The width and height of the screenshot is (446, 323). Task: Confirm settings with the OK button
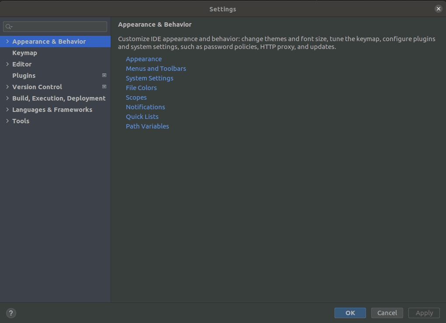[350, 313]
